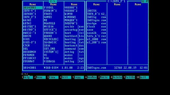Image resolution: width=170 pixels, height=95 pixels.
Task: Click the C:\3DFX_F~1 right panel title
Action: 116,1
